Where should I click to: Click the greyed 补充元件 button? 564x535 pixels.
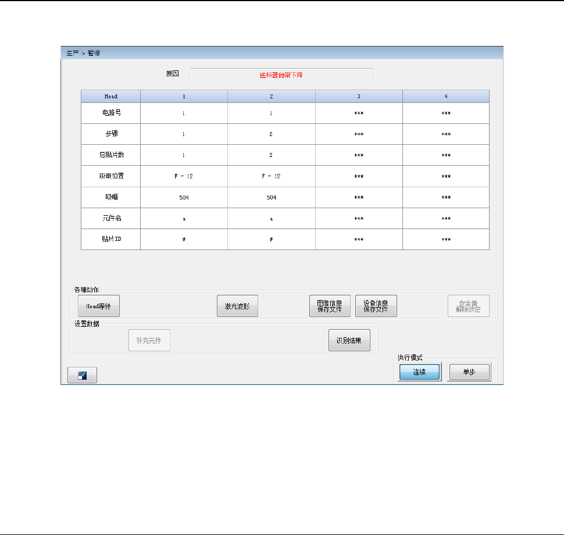[x=149, y=340]
